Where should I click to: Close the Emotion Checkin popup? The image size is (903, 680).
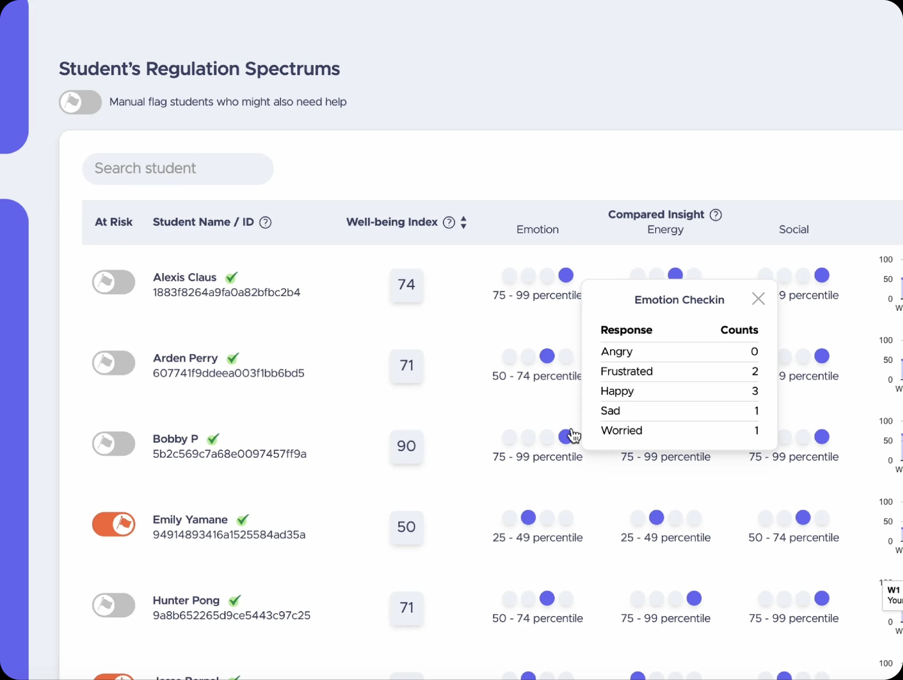click(x=758, y=299)
